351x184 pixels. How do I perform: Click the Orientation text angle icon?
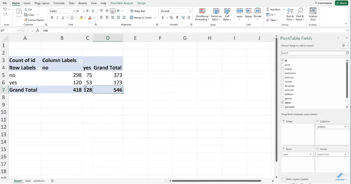tap(118, 11)
